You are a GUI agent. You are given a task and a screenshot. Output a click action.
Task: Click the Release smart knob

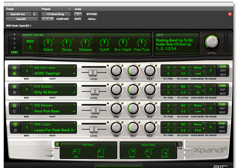click(86, 42)
